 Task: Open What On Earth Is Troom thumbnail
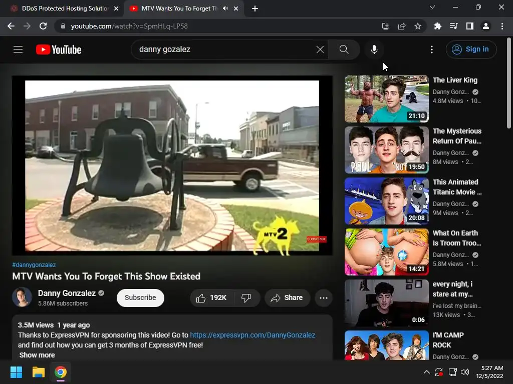click(x=386, y=252)
